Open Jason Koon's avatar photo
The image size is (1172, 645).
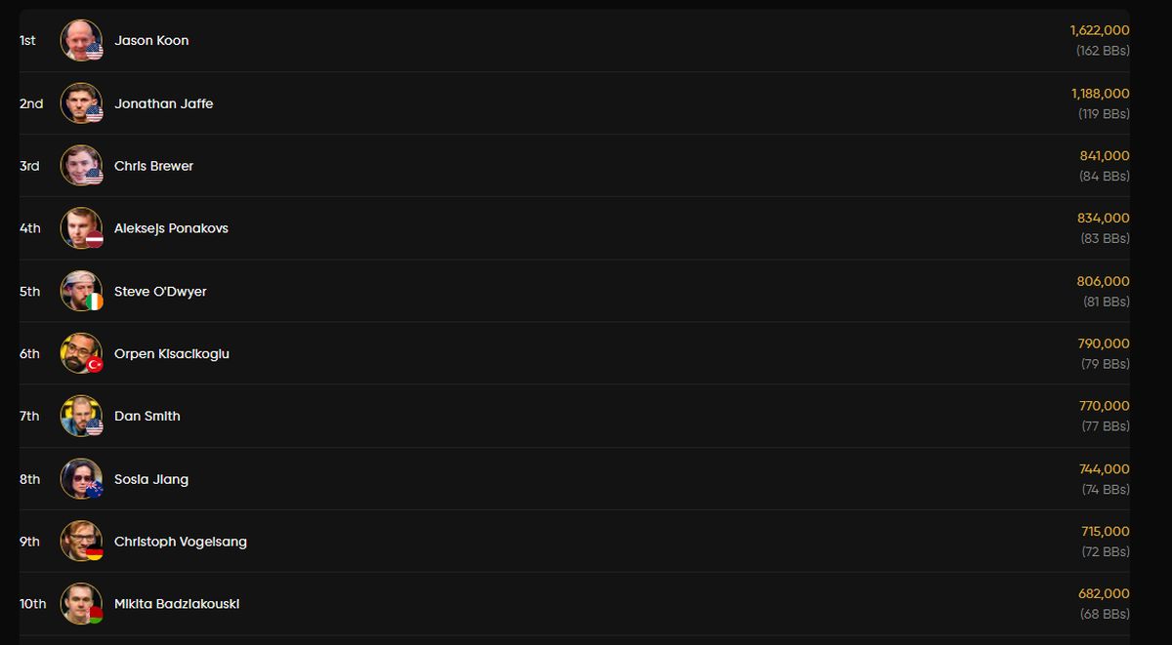click(81, 41)
